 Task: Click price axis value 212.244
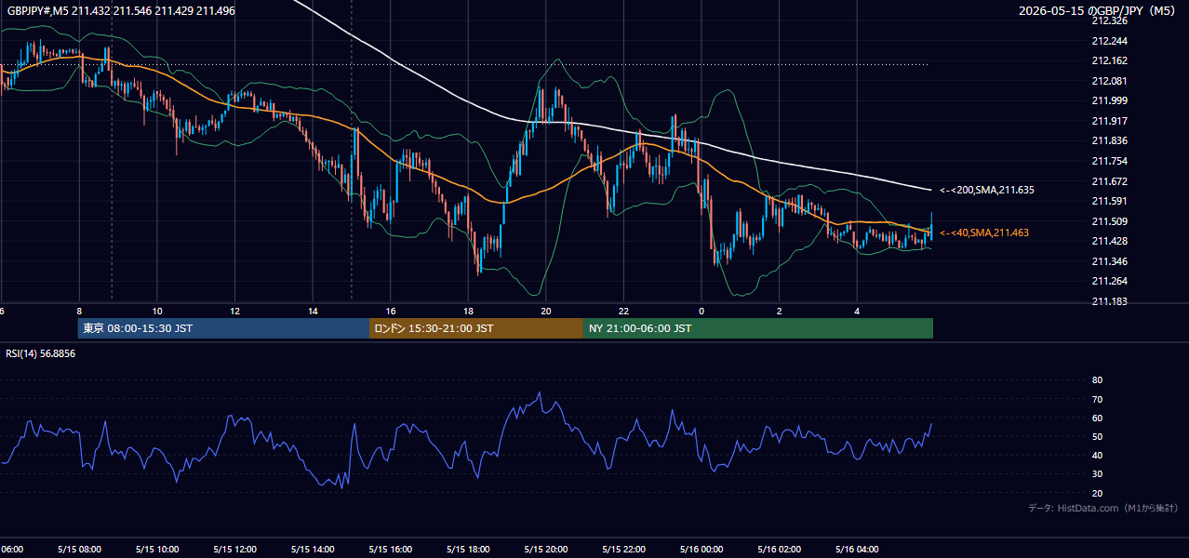tap(1108, 41)
